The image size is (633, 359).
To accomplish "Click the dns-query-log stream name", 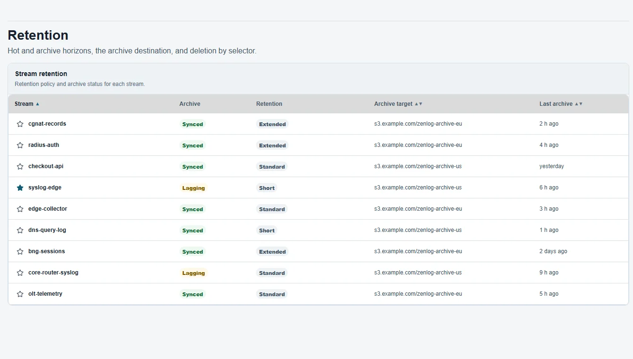I will tap(47, 230).
